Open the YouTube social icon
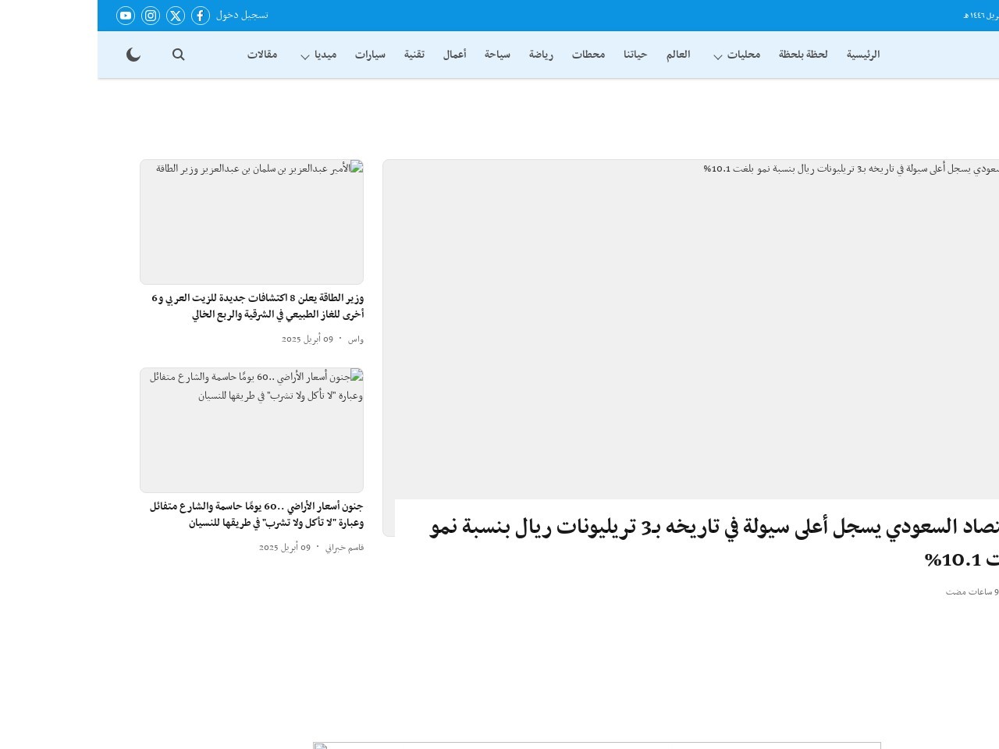999x749 pixels. [126, 16]
